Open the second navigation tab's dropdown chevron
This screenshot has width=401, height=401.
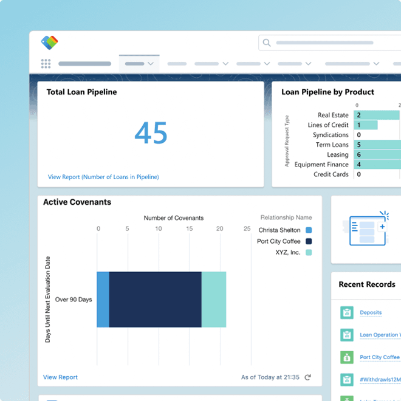225,64
